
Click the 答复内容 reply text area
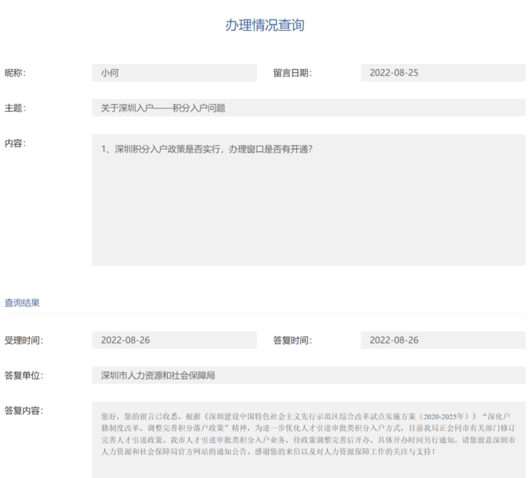pyautogui.click(x=309, y=440)
